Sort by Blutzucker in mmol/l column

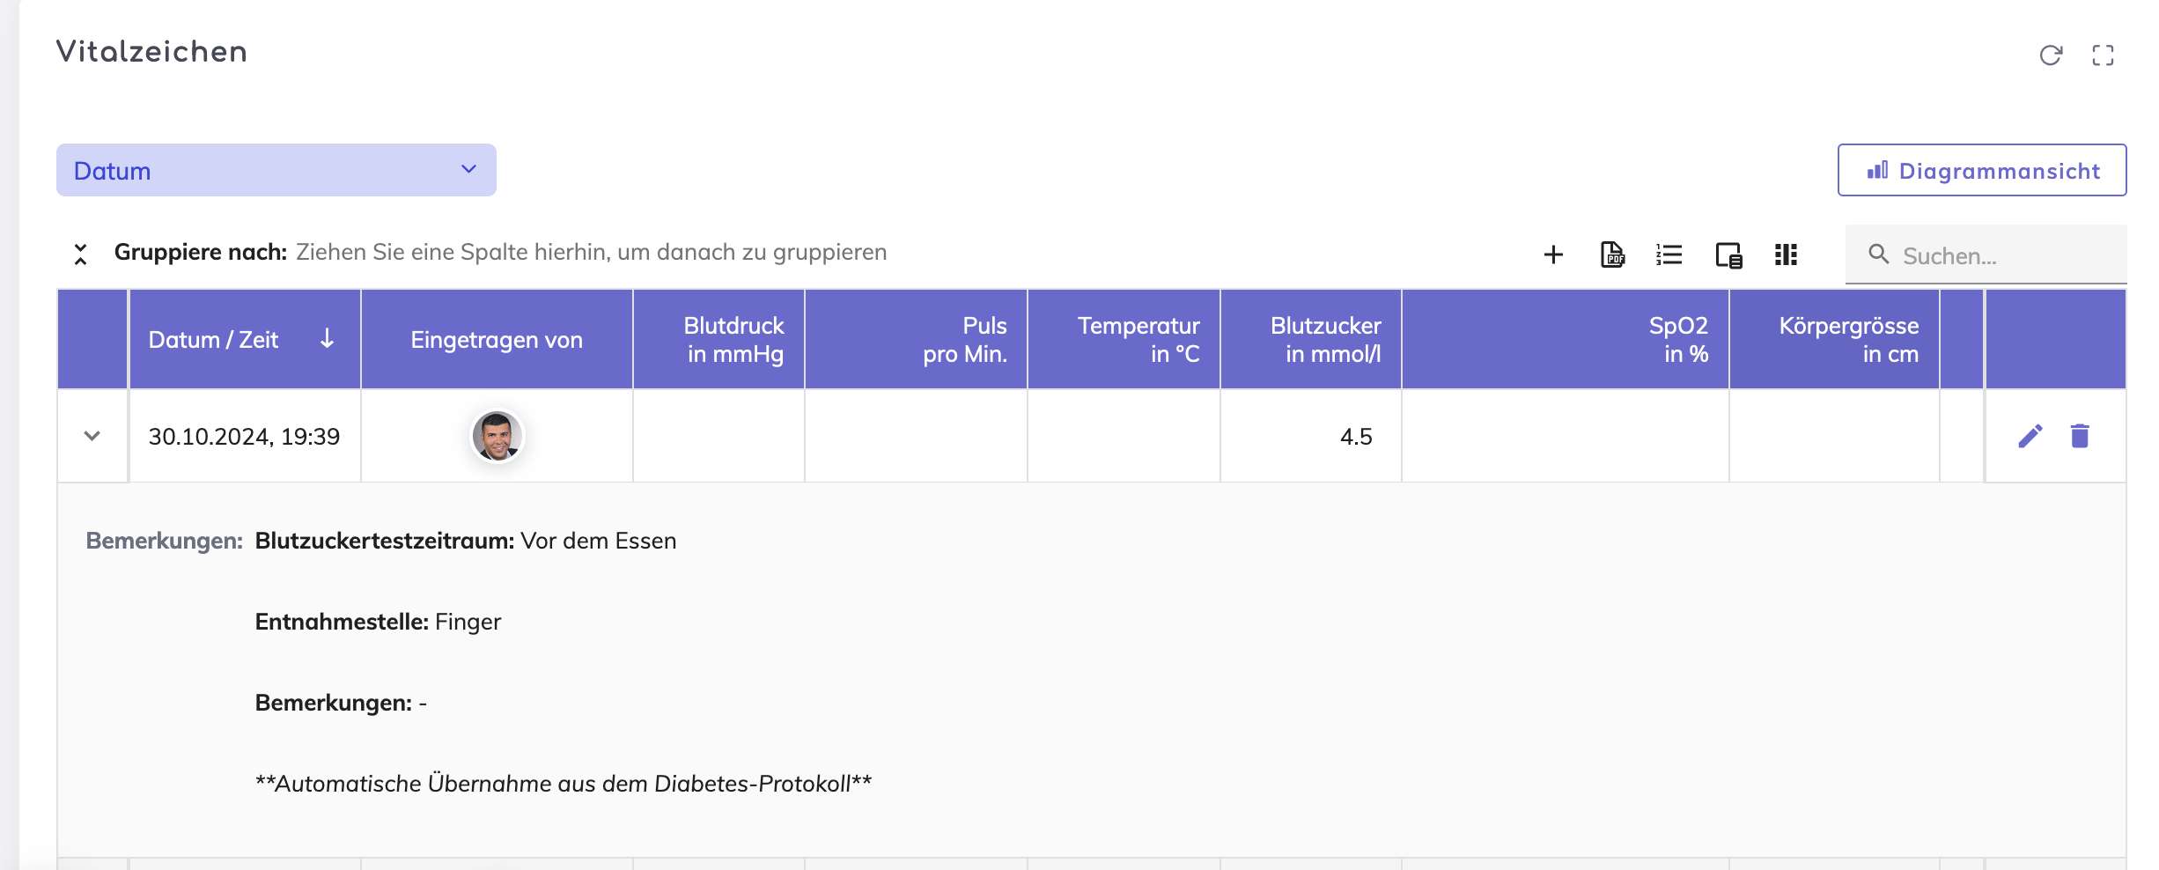(x=1324, y=340)
